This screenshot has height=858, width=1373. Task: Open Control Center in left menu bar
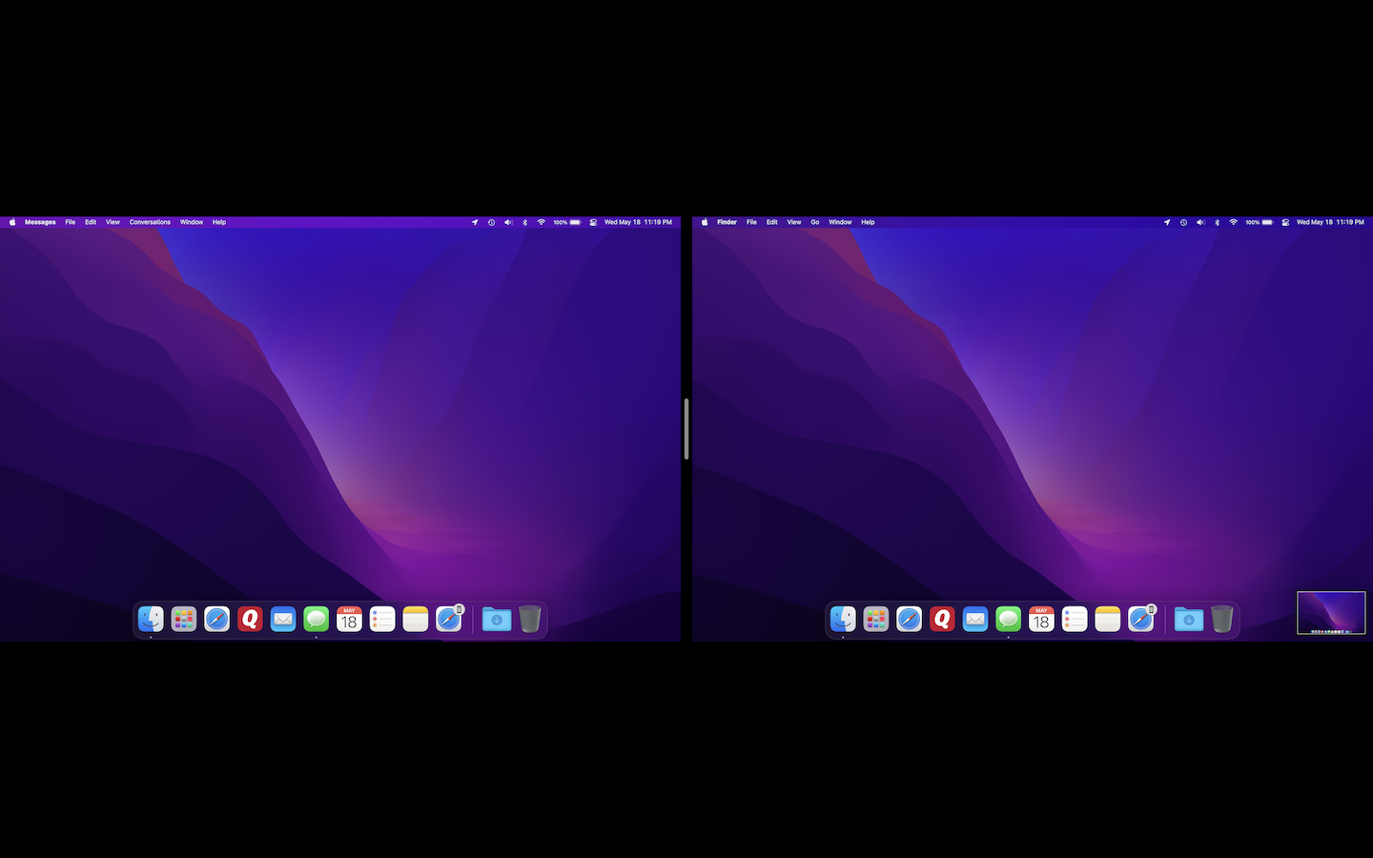[x=593, y=222]
